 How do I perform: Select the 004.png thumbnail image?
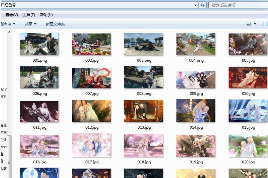pos(196,44)
